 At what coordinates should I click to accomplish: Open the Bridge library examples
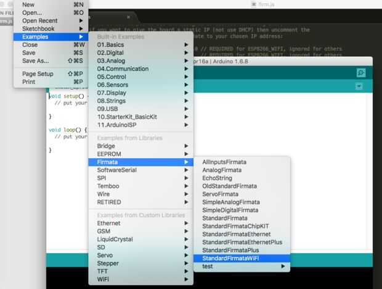coord(141,146)
